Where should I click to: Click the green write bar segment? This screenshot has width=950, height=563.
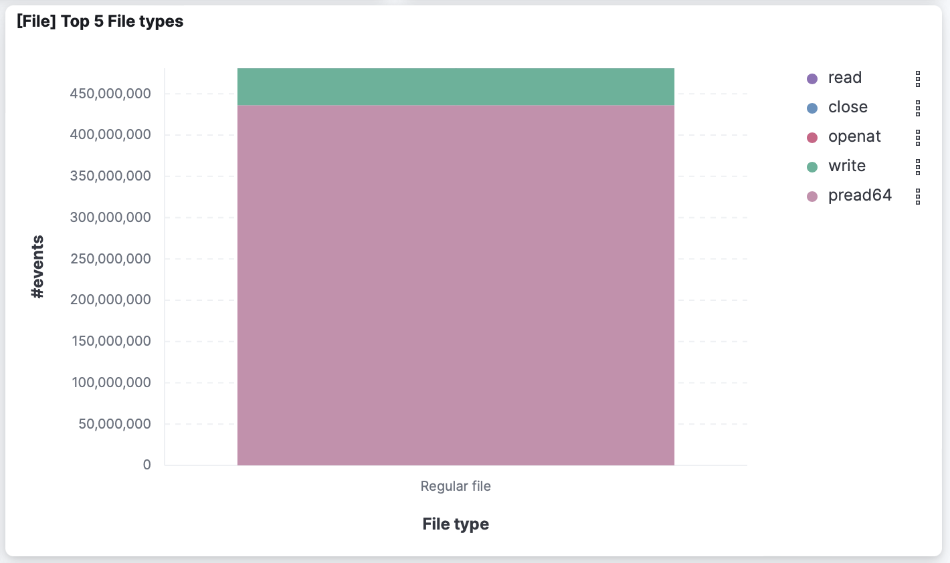[456, 87]
